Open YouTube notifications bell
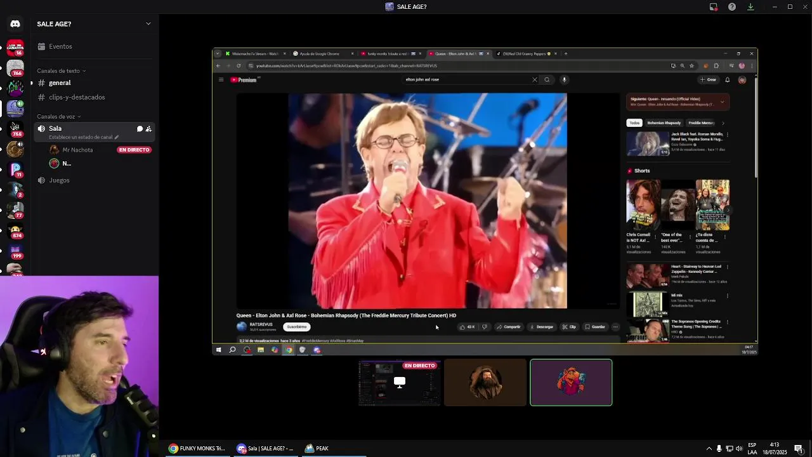The image size is (812, 457). (727, 80)
